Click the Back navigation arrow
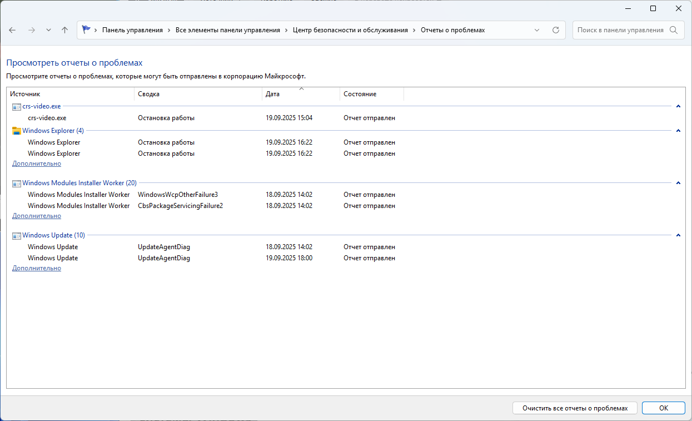The image size is (692, 421). tap(12, 30)
